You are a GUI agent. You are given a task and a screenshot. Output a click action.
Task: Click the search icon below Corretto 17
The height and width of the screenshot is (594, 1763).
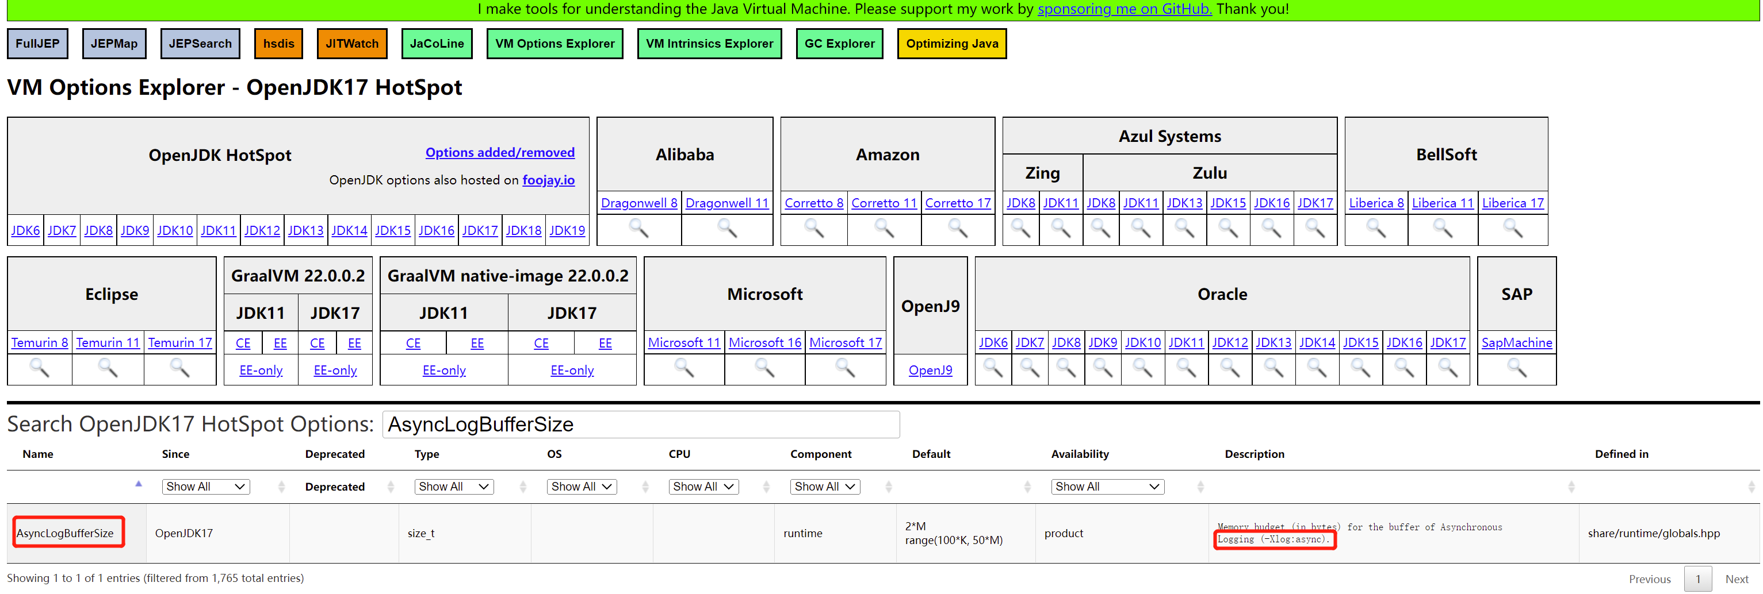pos(958,229)
